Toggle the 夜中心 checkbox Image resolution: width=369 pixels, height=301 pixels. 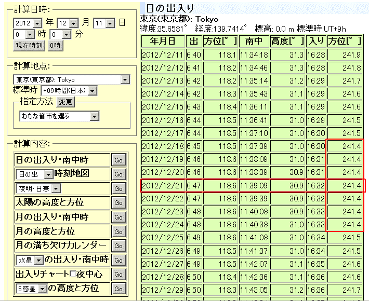pyautogui.click(x=73, y=273)
